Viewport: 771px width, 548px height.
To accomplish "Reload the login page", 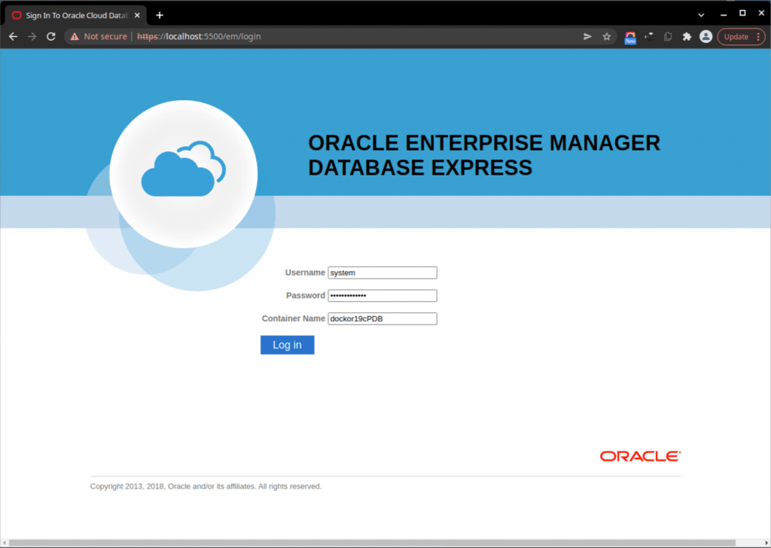I will (50, 36).
